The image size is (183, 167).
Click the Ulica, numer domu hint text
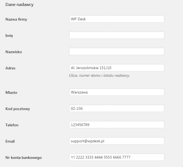pyautogui.click(x=99, y=76)
